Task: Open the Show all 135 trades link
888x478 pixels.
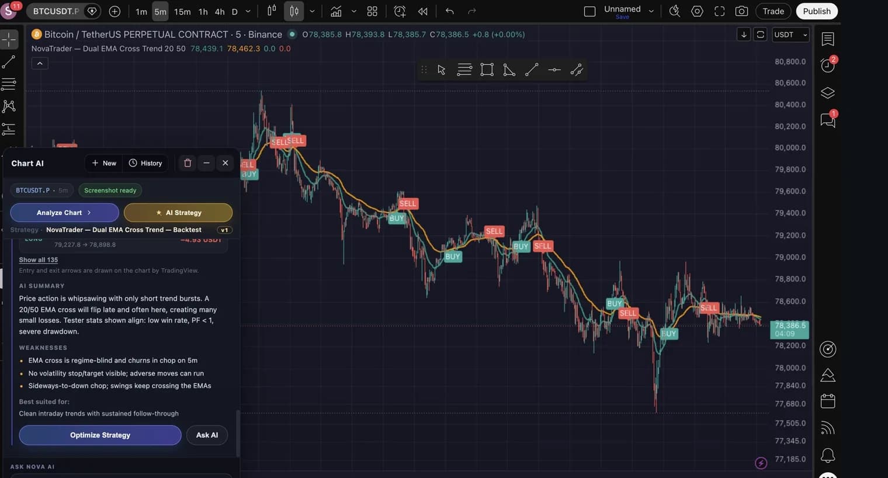Action: (39, 259)
